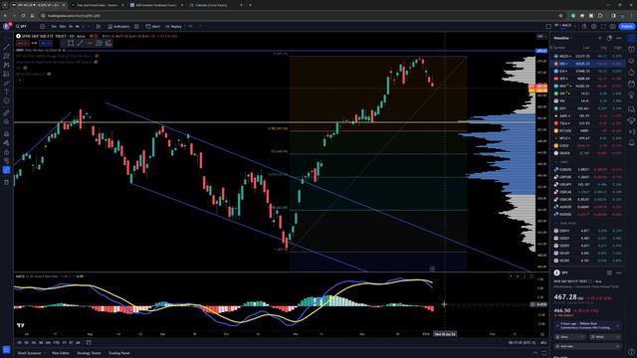Open the Trading Panel tab

(x=119, y=353)
